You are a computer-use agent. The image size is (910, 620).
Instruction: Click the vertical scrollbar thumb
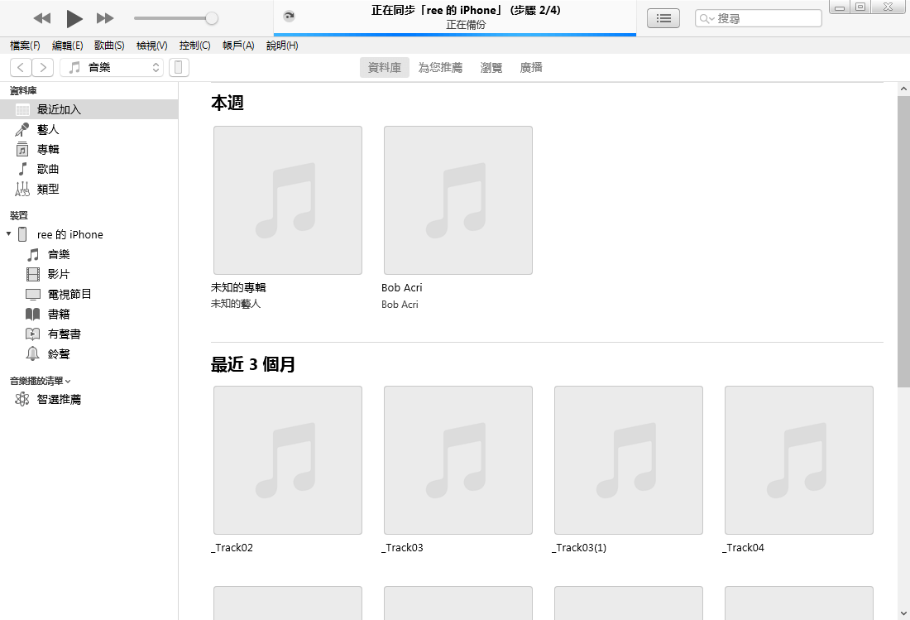(903, 242)
